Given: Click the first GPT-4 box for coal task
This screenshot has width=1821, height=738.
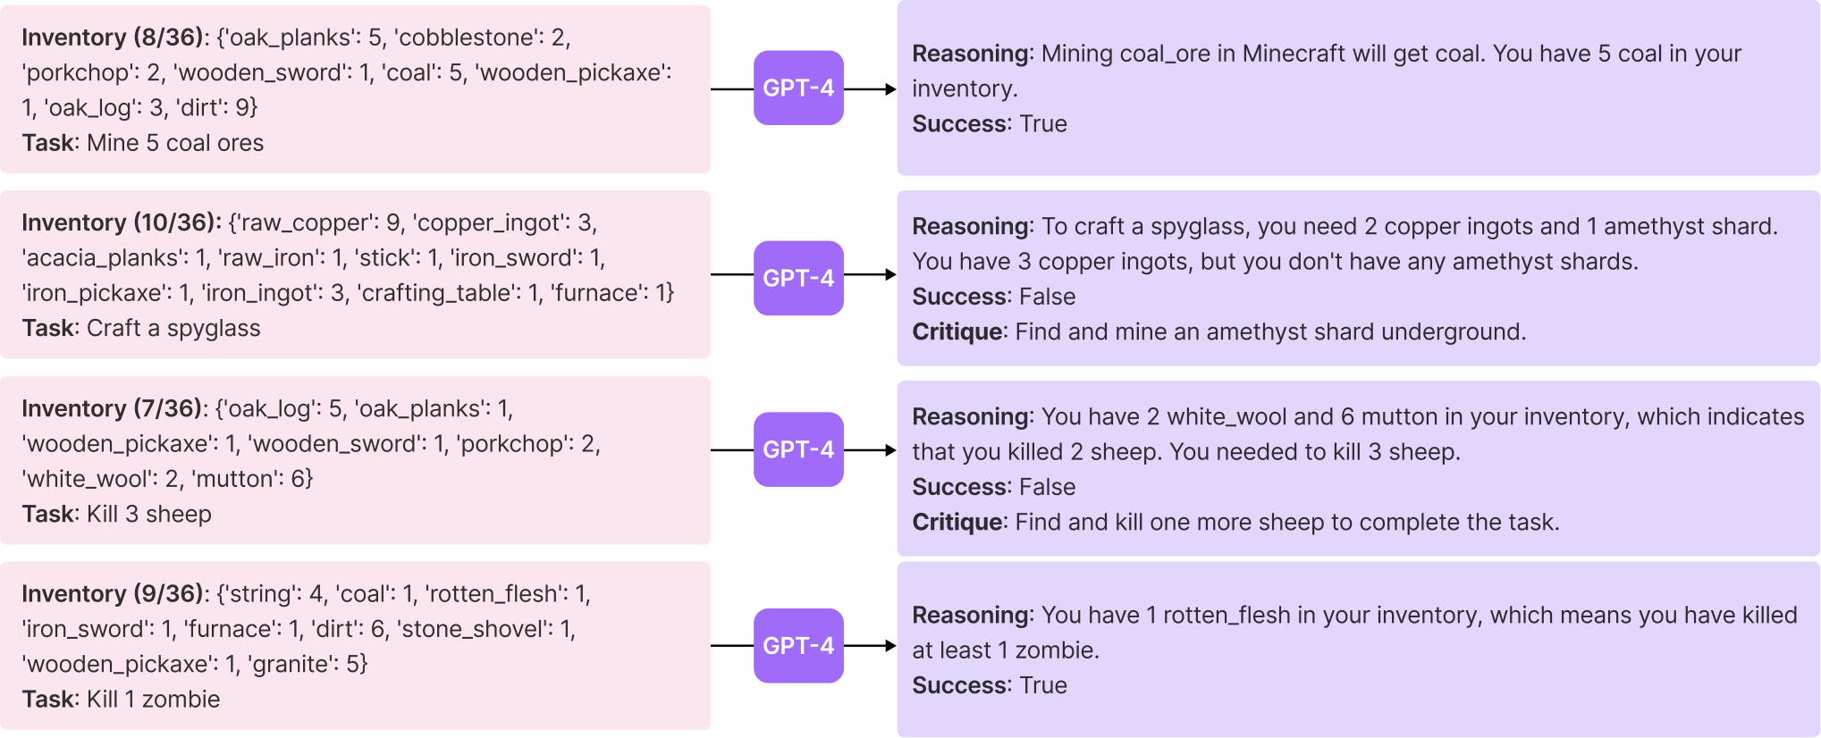Looking at the screenshot, I should coord(798,88).
